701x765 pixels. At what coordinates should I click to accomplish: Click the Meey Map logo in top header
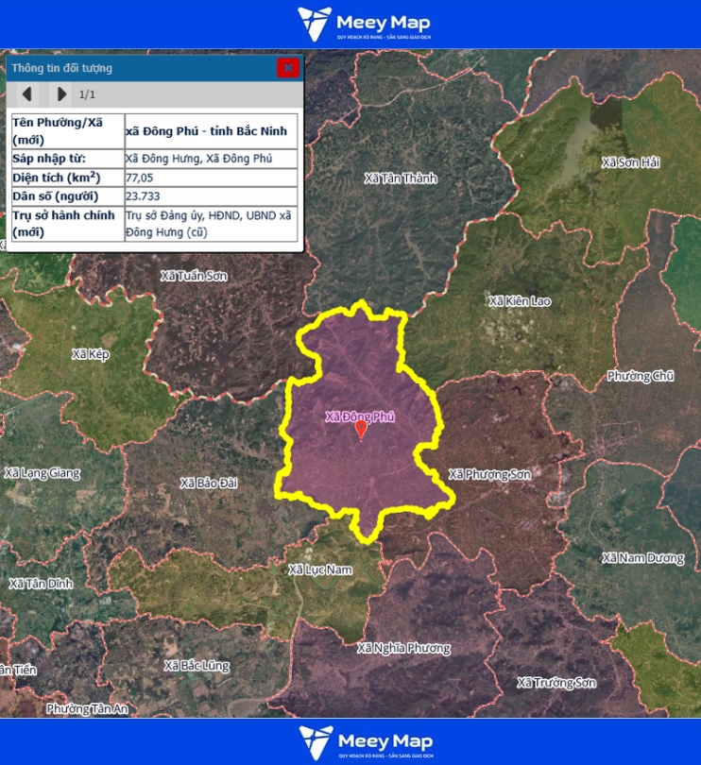point(364,24)
